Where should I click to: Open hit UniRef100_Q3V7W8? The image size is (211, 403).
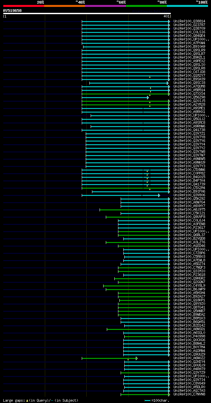pyautogui.click(x=189, y=152)
